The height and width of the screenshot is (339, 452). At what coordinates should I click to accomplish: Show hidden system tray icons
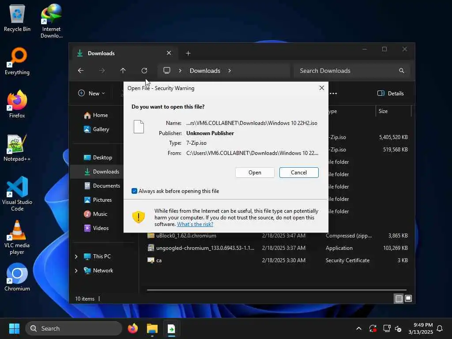click(359, 328)
